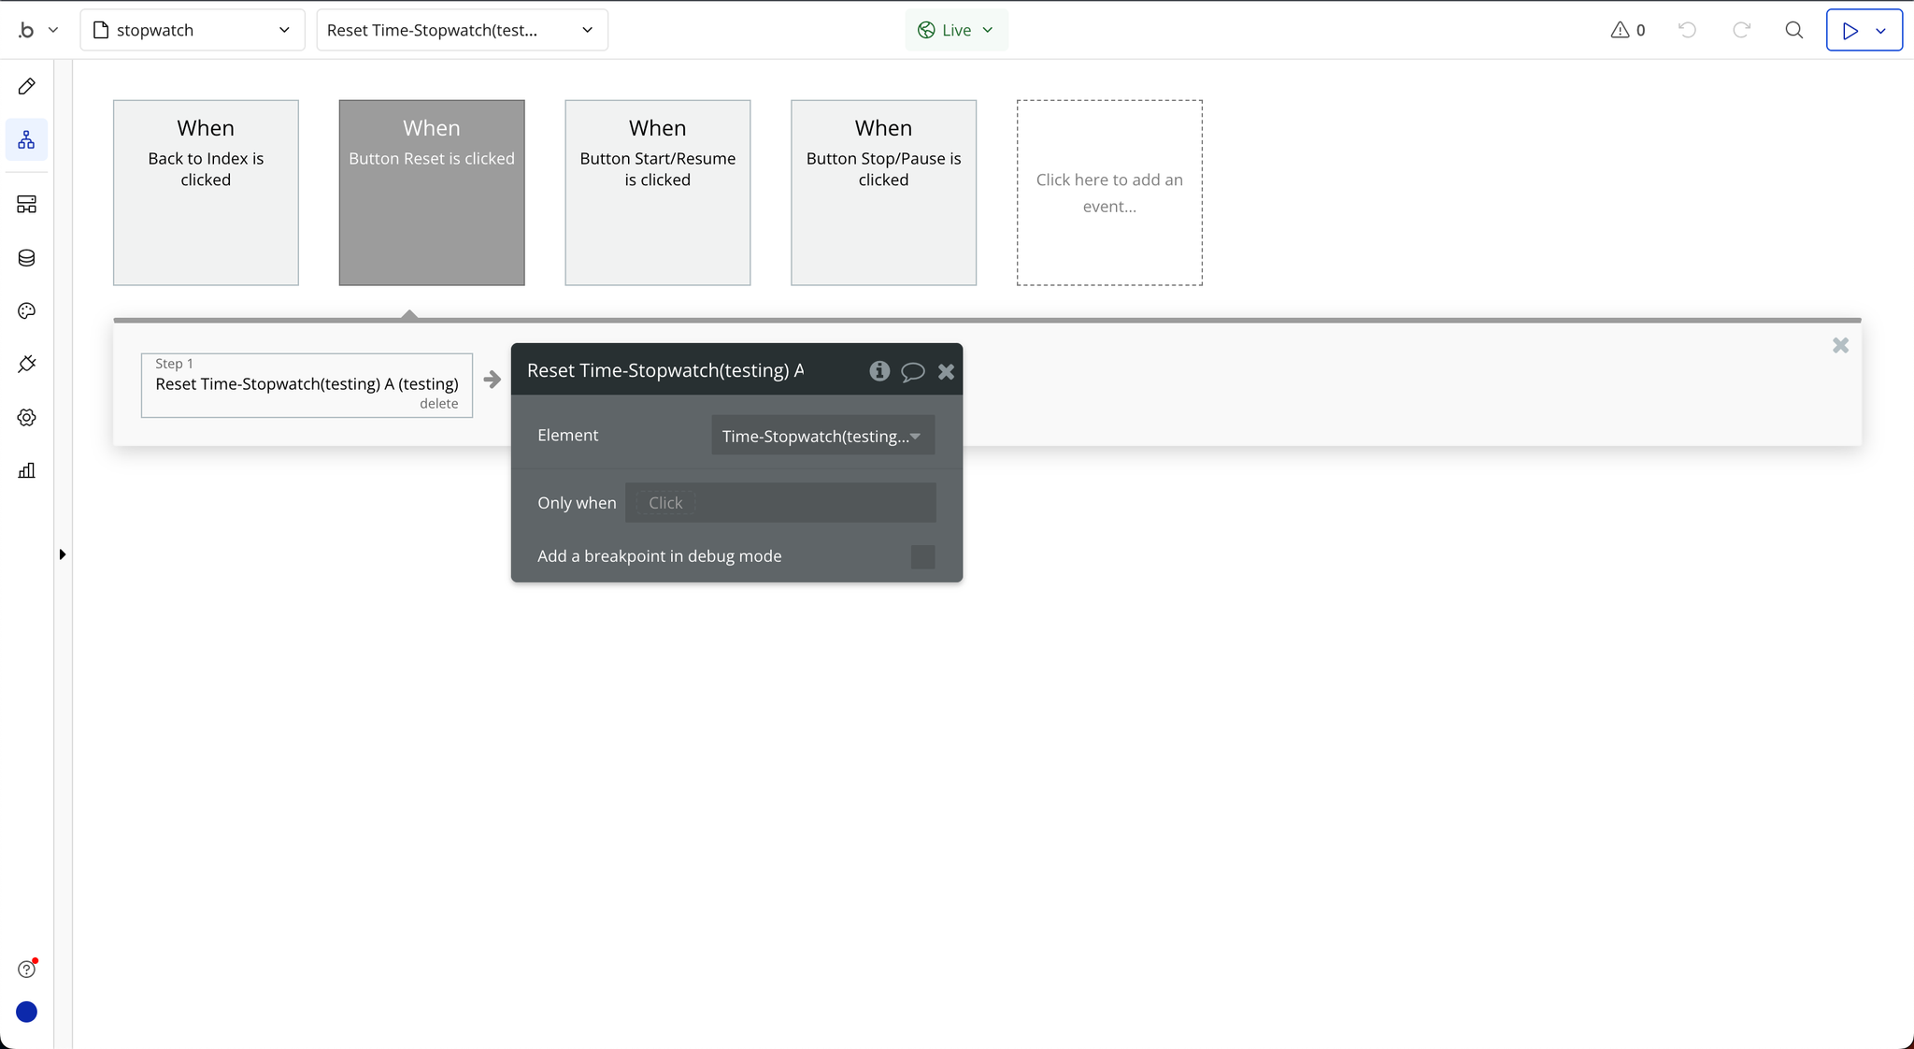Image resolution: width=1914 pixels, height=1049 pixels.
Task: Expand the collapsed side panel arrow
Action: coord(63,554)
